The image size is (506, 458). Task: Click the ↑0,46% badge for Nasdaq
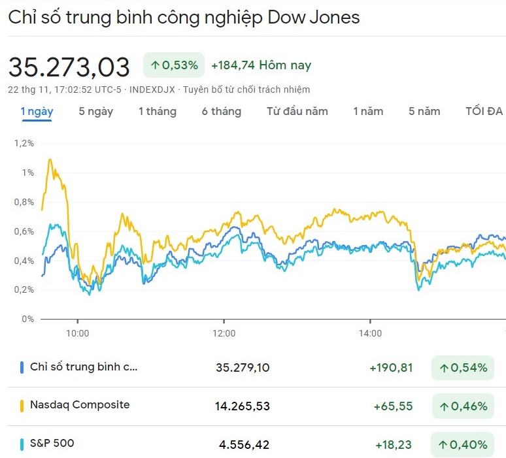point(463,406)
